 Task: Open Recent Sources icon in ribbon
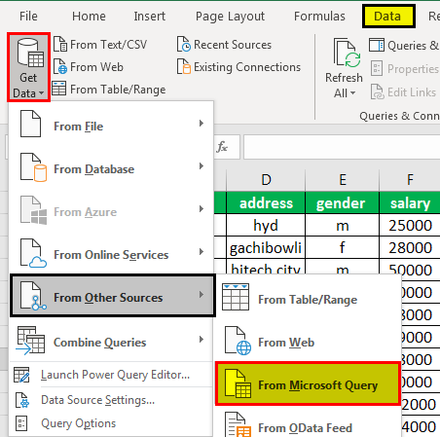[184, 44]
